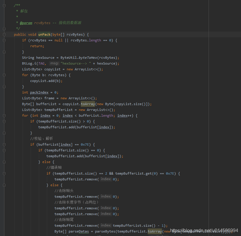Click the packIndex variable declaration

coord(39,92)
